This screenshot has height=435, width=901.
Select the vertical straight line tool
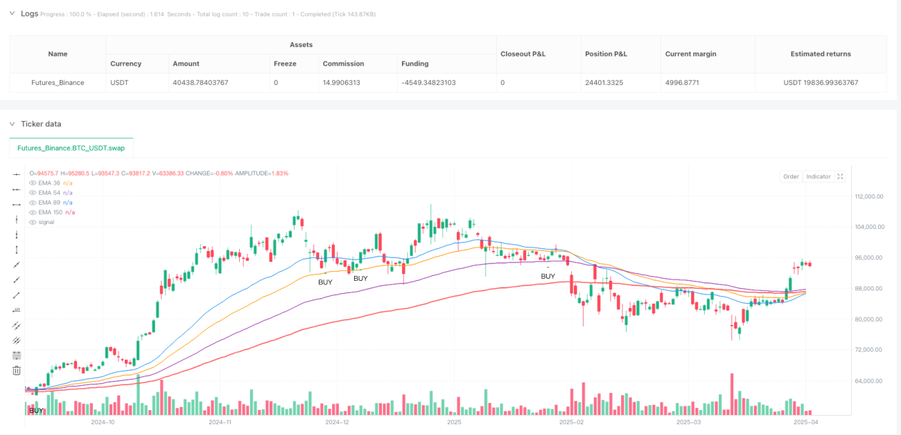17,219
